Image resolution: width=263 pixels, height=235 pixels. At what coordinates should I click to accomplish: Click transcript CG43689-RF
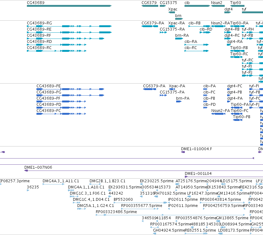[x=66, y=39]
